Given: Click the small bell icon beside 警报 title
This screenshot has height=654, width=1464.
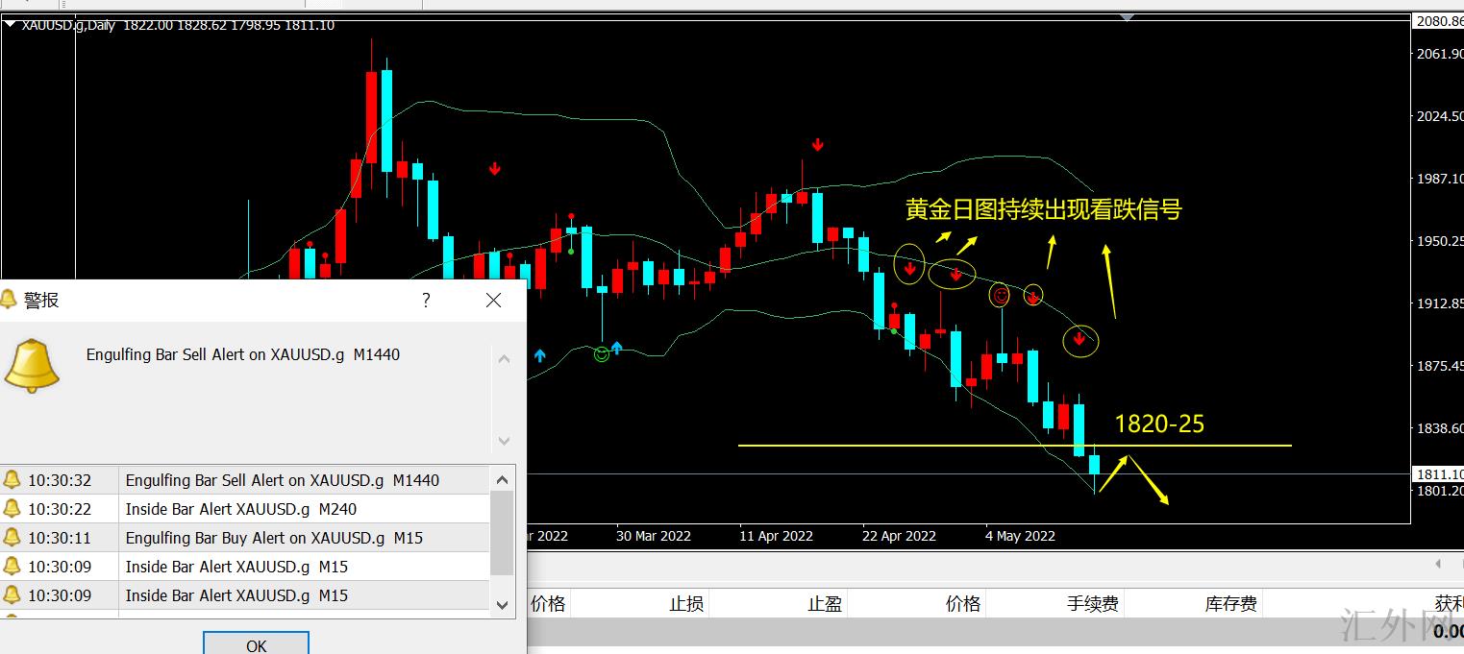Looking at the screenshot, I should pyautogui.click(x=9, y=300).
